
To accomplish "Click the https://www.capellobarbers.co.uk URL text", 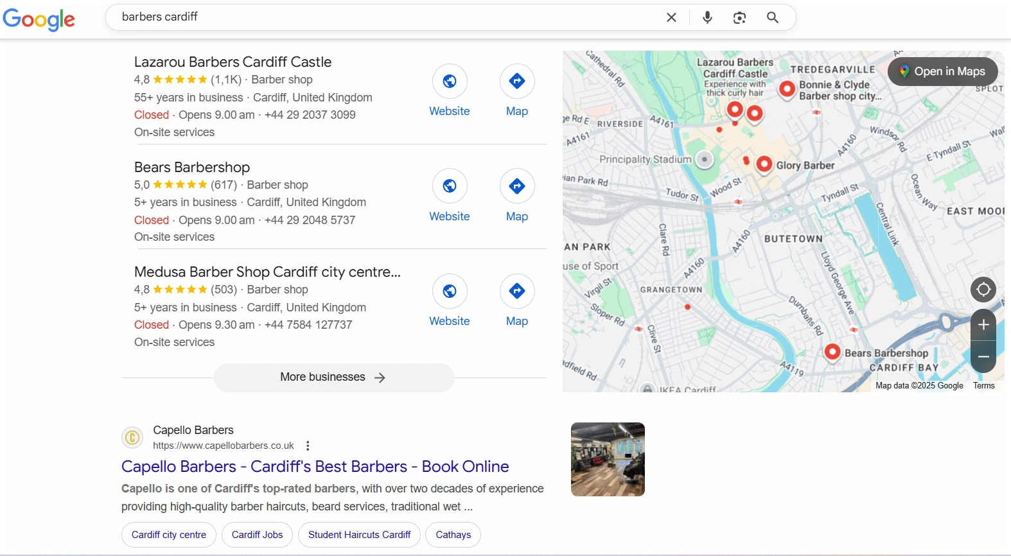I will point(224,446).
